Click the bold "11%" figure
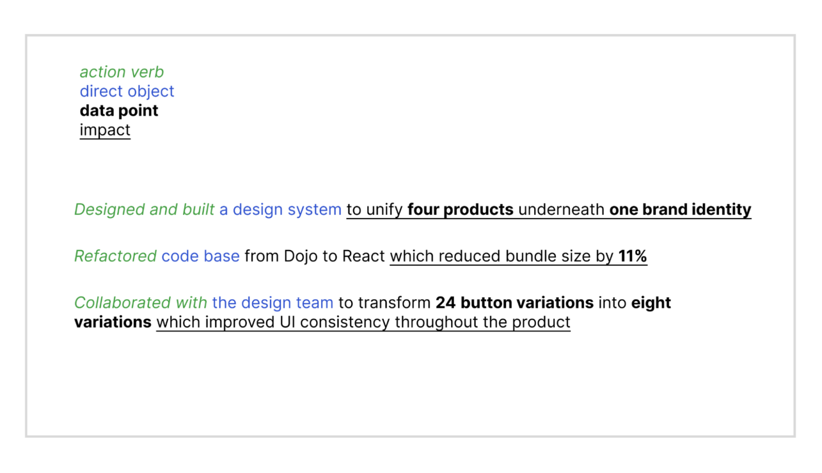The image size is (822, 473). coord(633,256)
